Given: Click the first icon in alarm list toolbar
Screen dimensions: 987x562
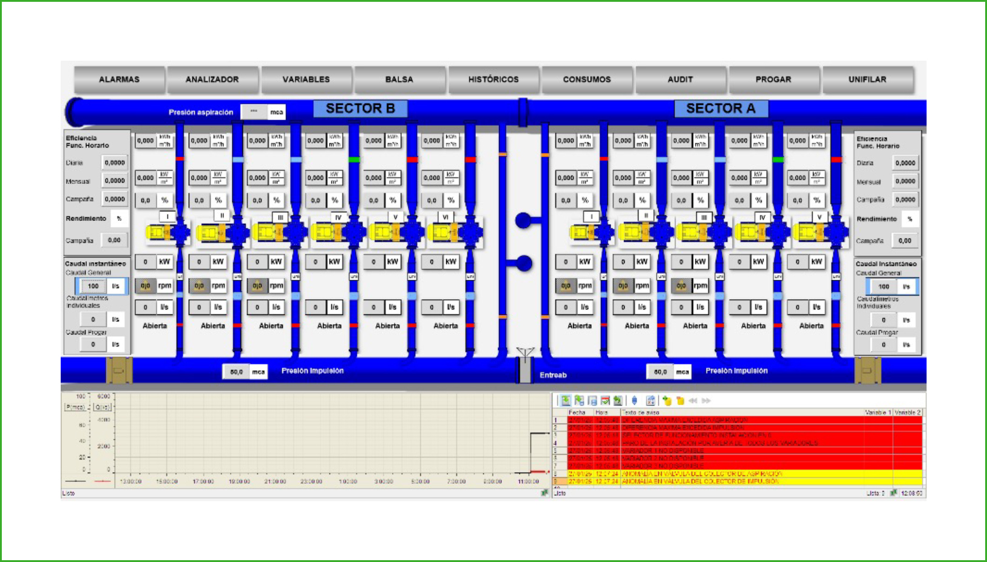Looking at the screenshot, I should 566,401.
